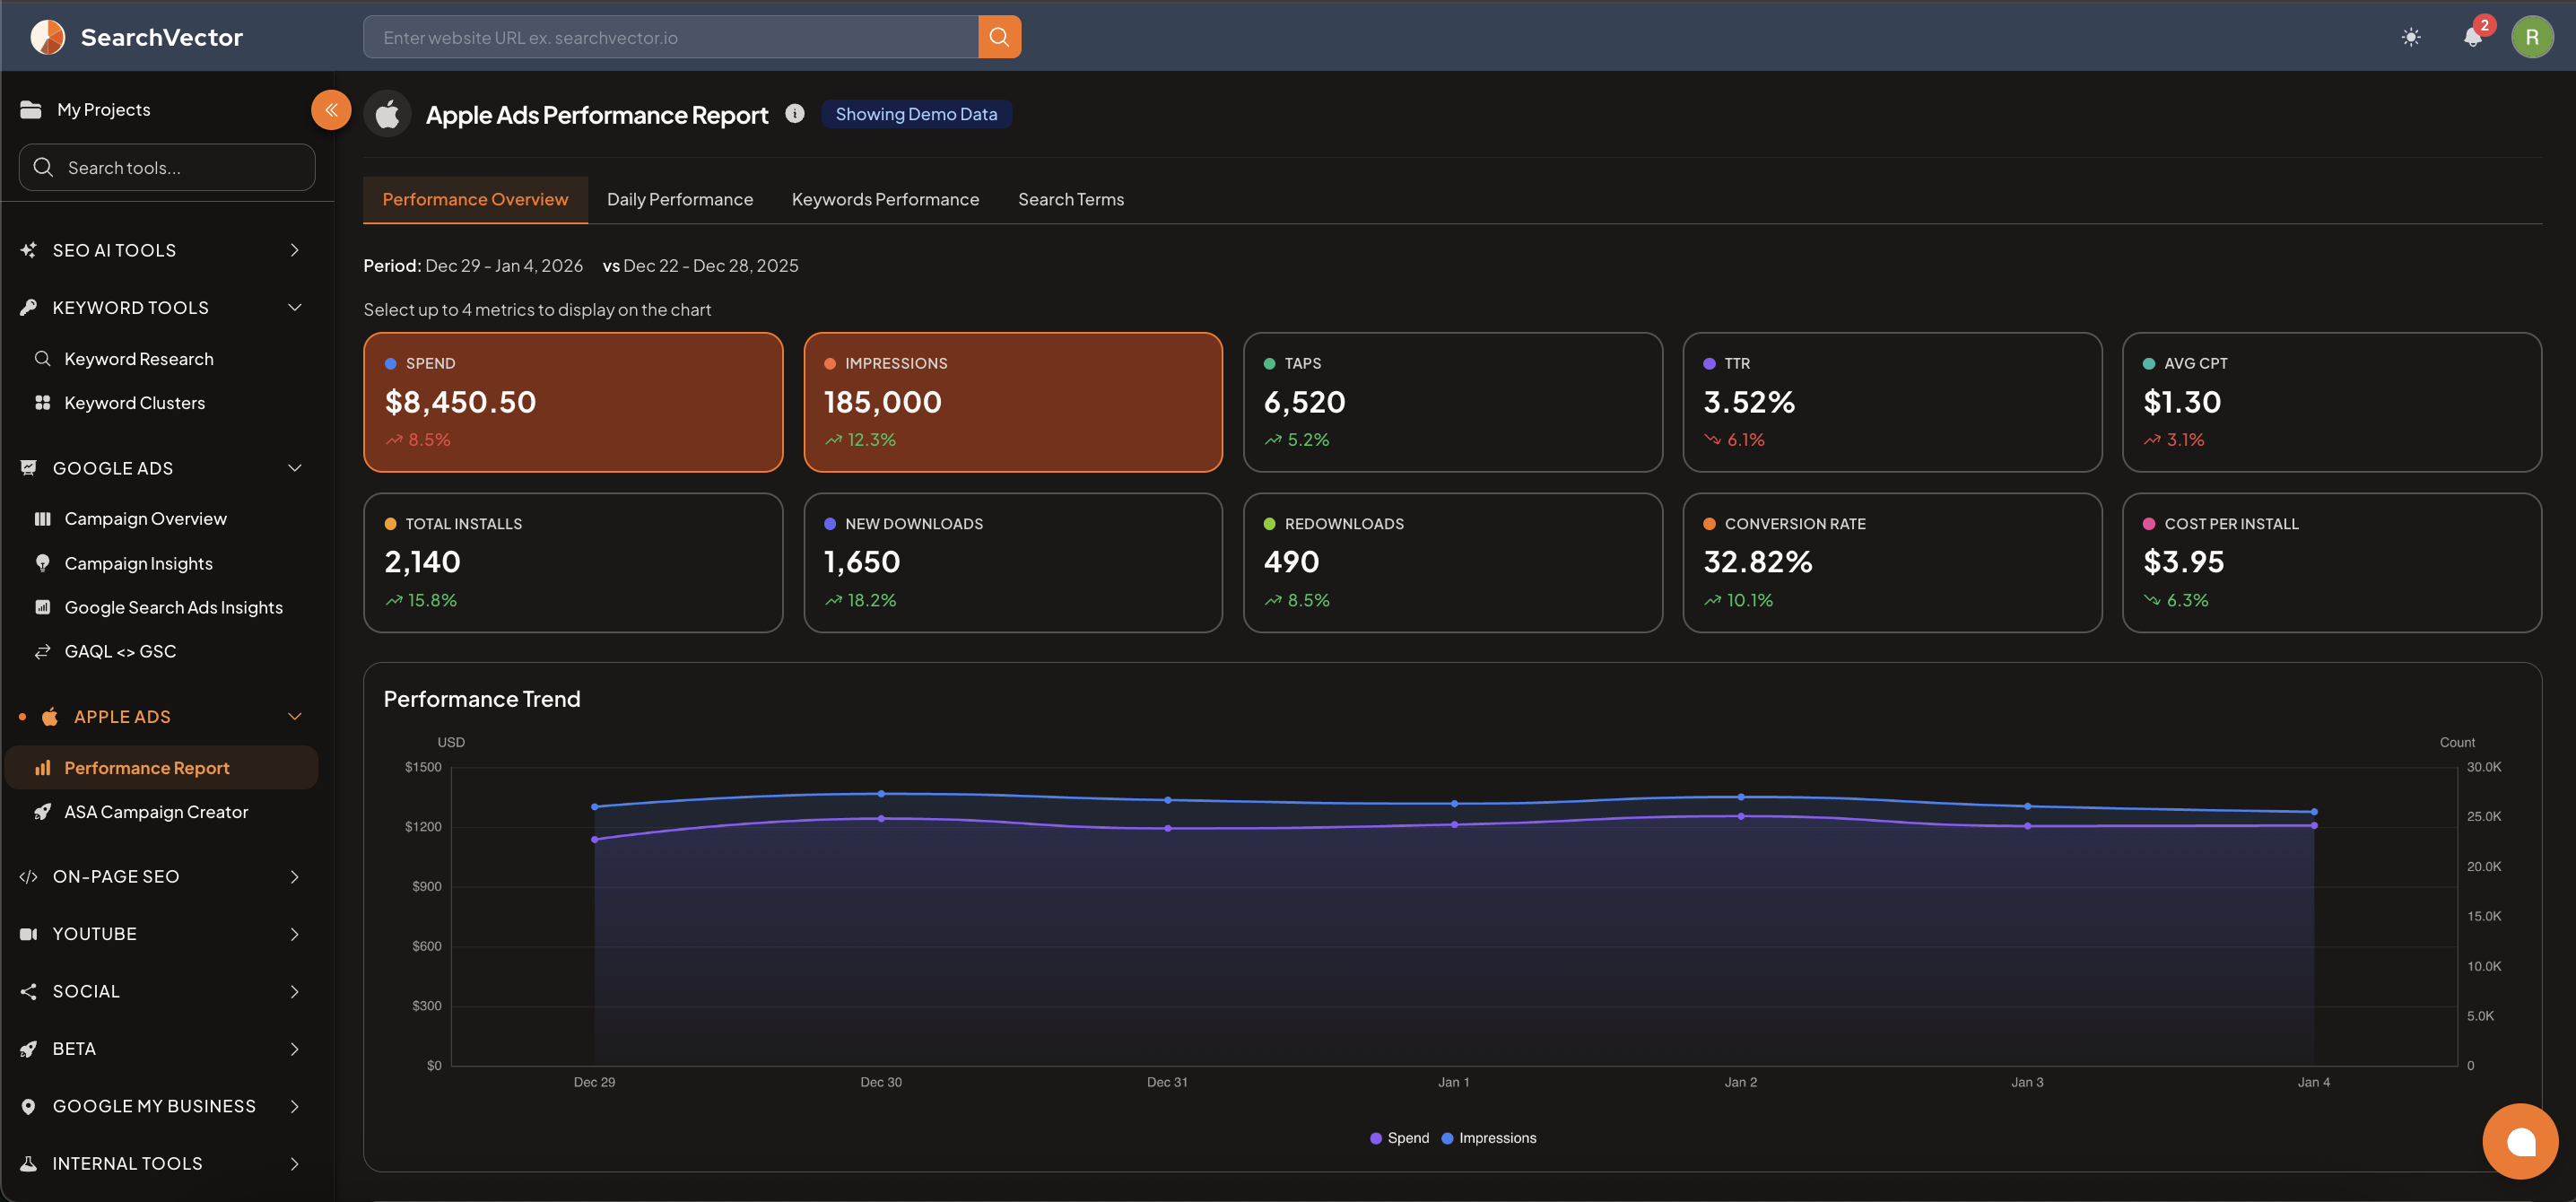Open the user avatar R menu

(2532, 37)
